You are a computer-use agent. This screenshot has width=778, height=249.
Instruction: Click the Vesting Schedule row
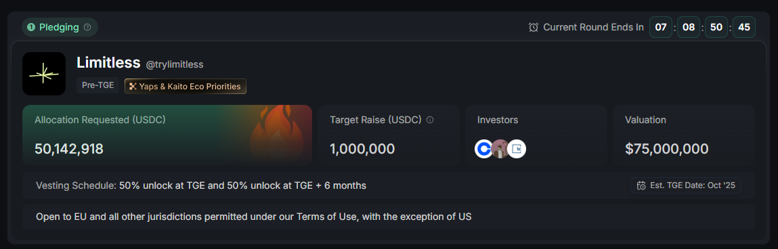(389, 185)
